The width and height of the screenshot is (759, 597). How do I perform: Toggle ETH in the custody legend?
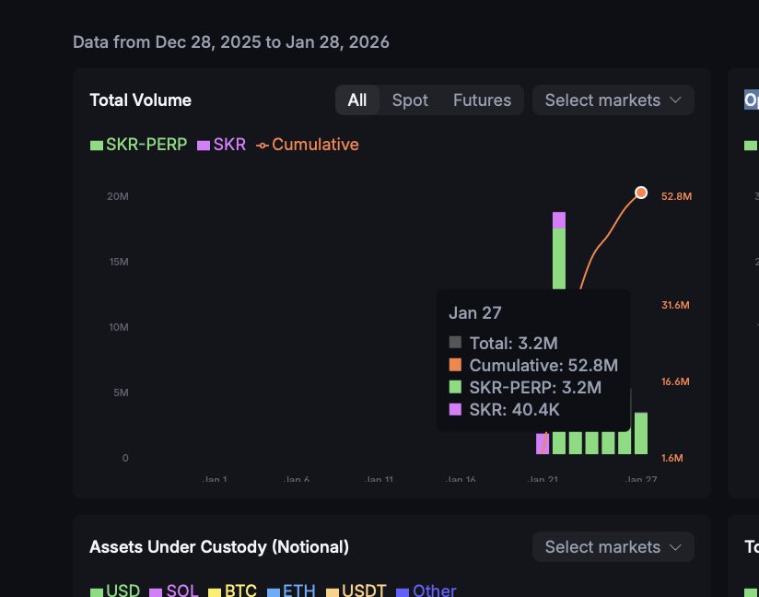coord(290,591)
